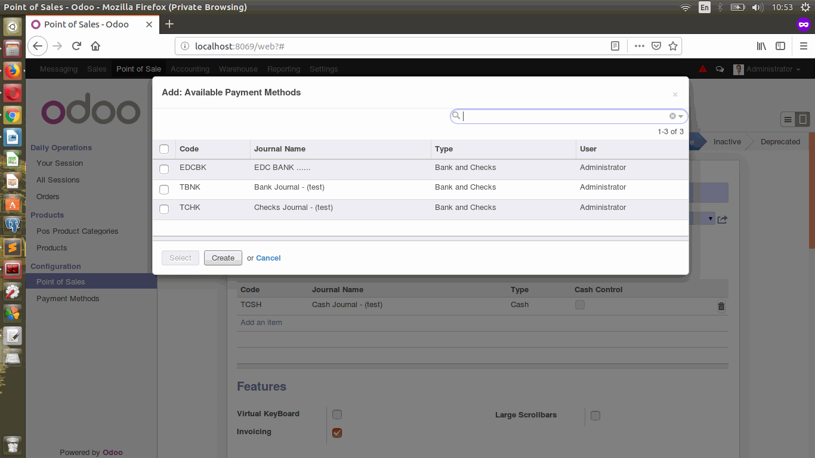Screen dimensions: 815x458
Task: Check the EDCBK row checkbox
Action: (164, 169)
